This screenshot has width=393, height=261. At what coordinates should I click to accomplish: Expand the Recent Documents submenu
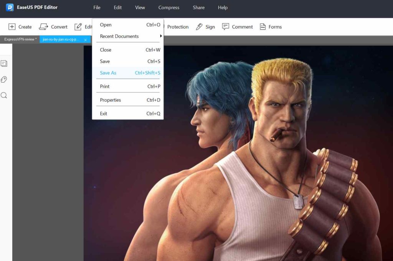(x=128, y=36)
